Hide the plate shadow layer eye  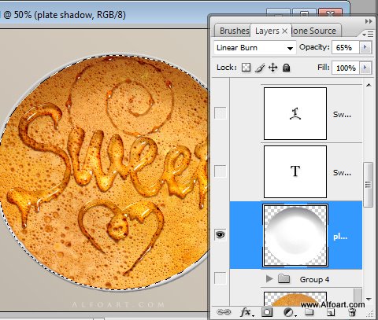(x=220, y=234)
